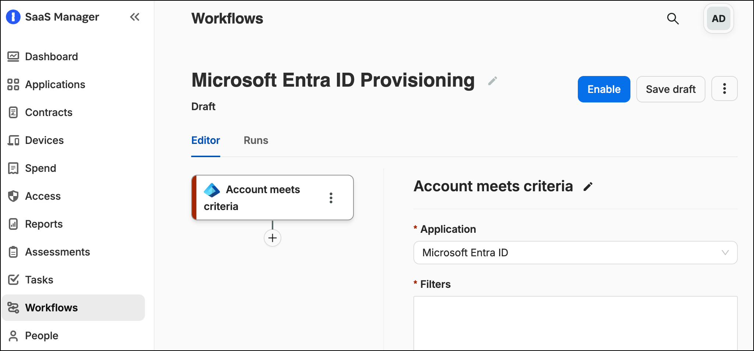This screenshot has height=351, width=754.
Task: Open Reports menu item
Action: 73,224
